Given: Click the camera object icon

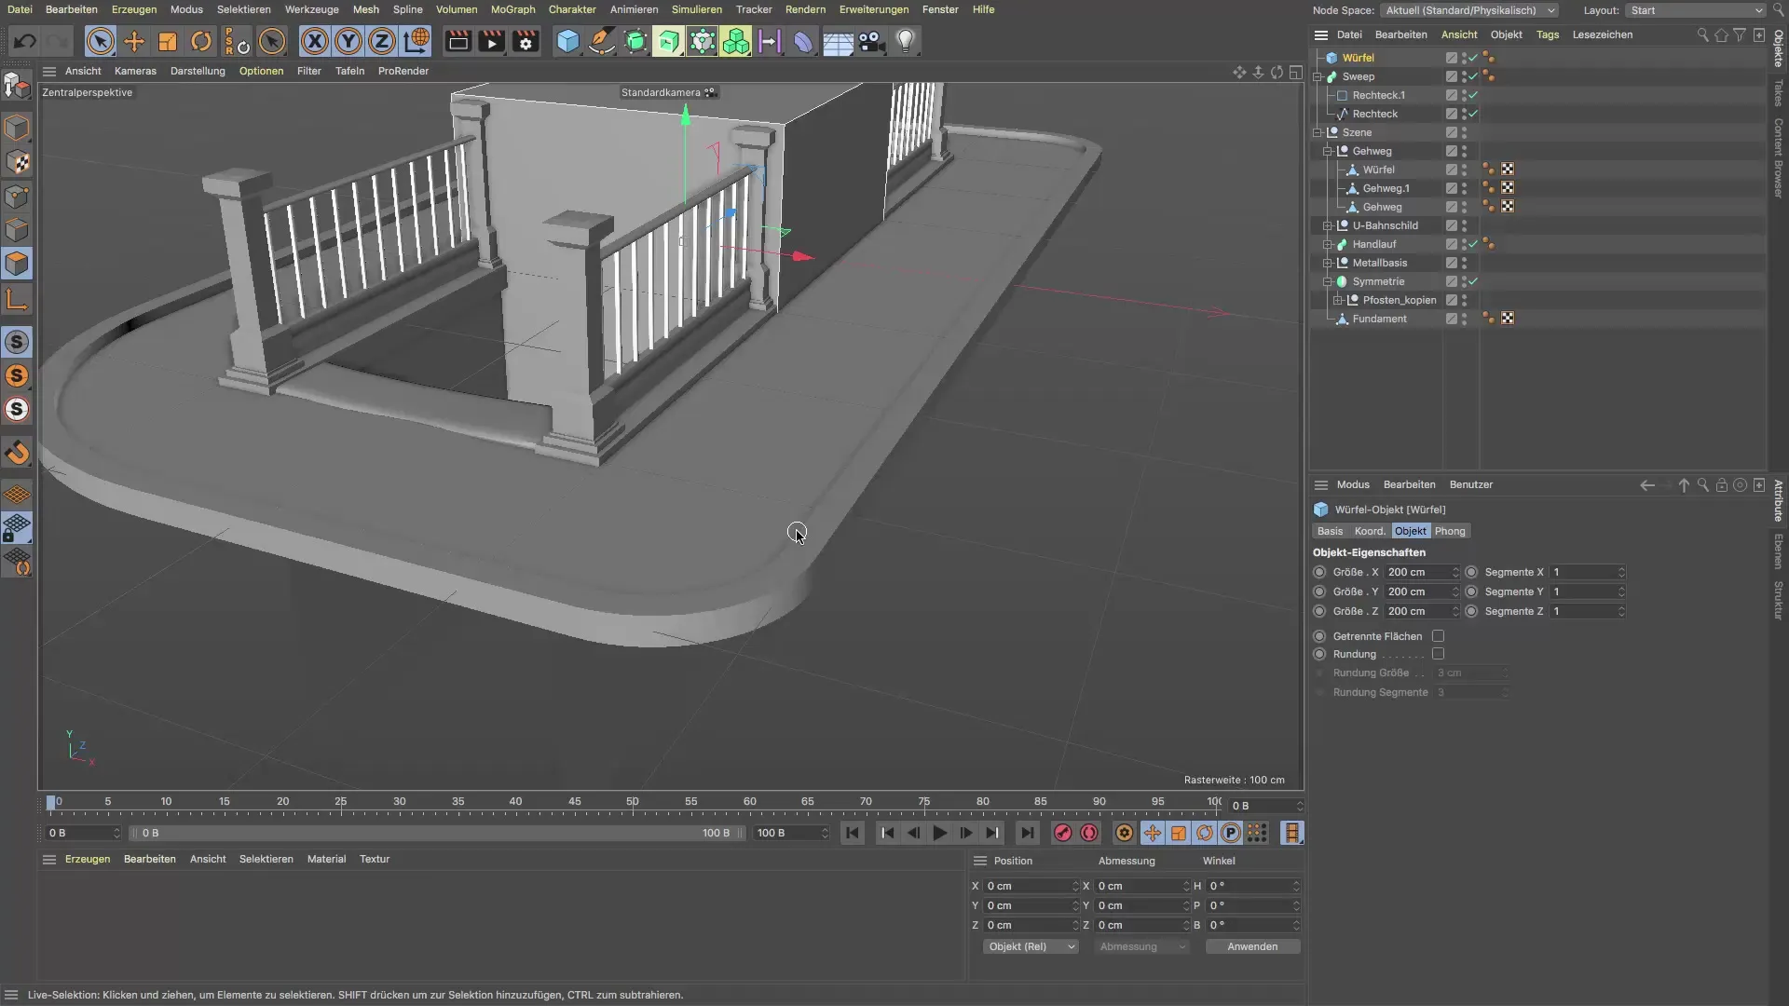Looking at the screenshot, I should click(x=872, y=41).
